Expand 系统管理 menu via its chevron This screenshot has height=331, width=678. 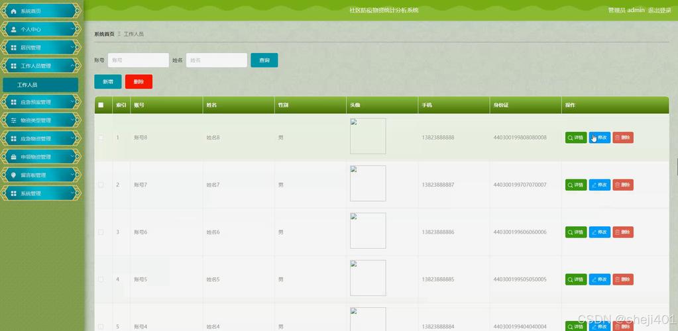pyautogui.click(x=72, y=193)
